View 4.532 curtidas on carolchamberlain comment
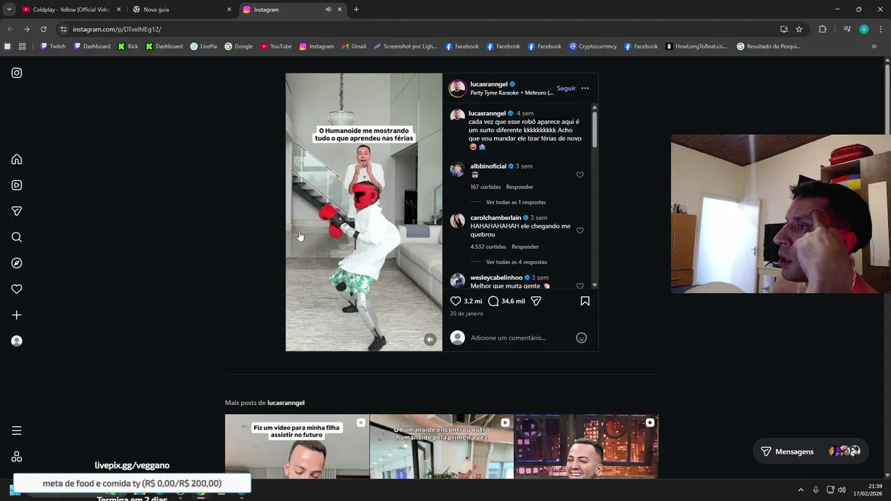Image resolution: width=891 pixels, height=501 pixels. tap(488, 246)
